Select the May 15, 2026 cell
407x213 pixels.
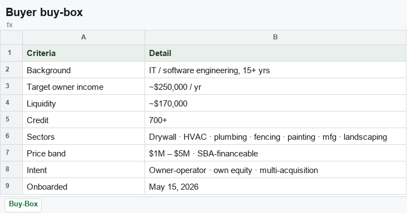(275, 186)
